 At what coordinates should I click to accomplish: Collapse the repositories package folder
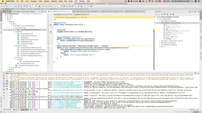(x=14, y=46)
